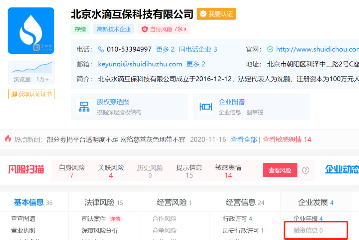Open the 查看敏感舆情 14 link
Screen dimensions: 359x240
point(286,139)
